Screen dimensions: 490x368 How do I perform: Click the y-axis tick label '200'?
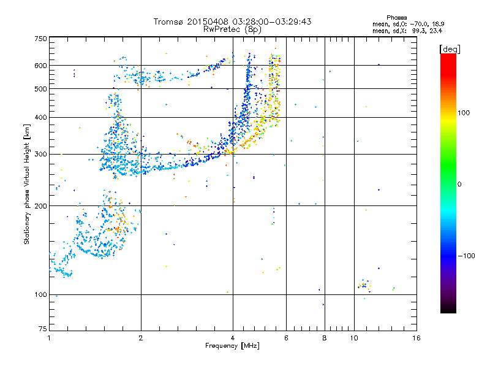[x=40, y=206]
